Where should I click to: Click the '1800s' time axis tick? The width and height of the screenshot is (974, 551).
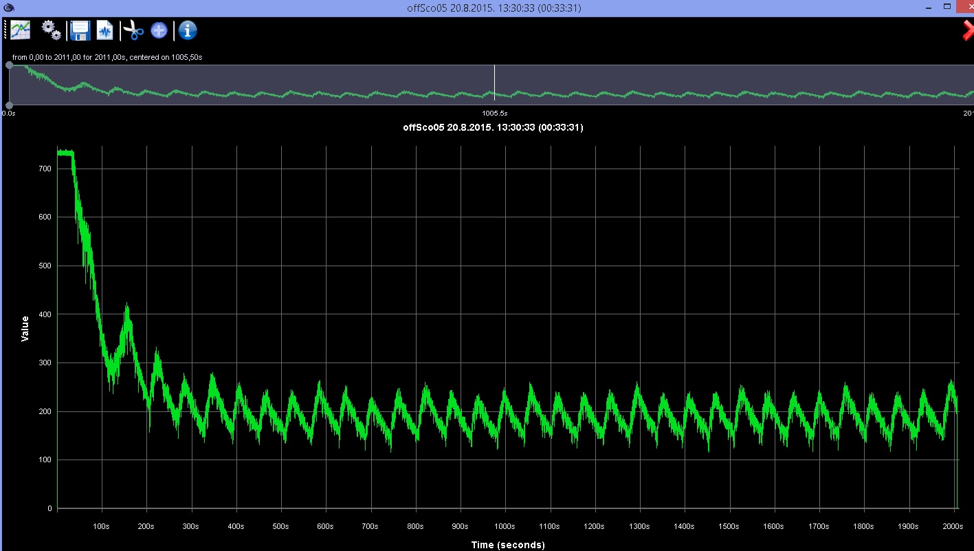tap(863, 526)
